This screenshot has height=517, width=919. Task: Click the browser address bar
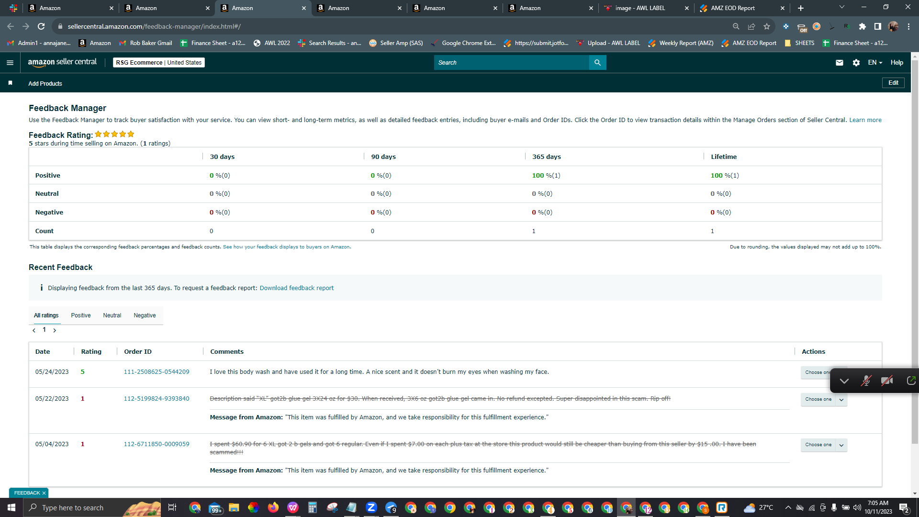point(392,26)
